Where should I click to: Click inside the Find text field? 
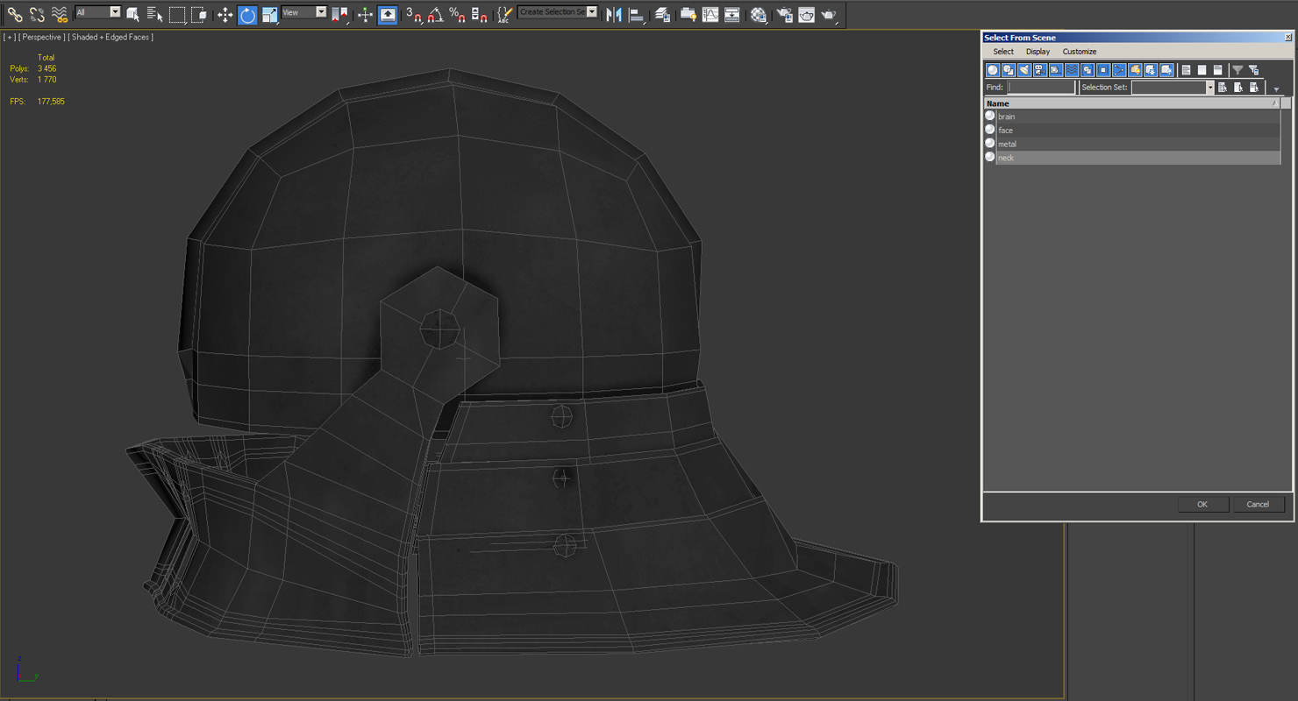coord(1041,88)
